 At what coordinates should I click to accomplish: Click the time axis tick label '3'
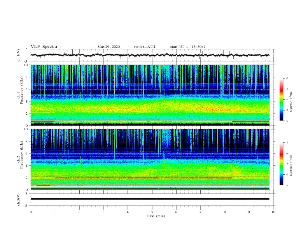pos(103,212)
